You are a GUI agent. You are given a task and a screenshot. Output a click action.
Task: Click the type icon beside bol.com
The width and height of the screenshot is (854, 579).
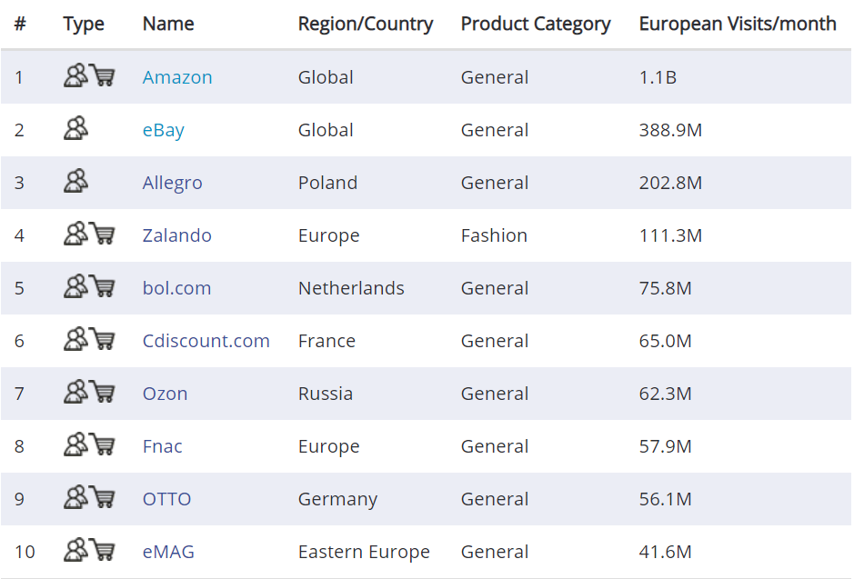click(89, 286)
